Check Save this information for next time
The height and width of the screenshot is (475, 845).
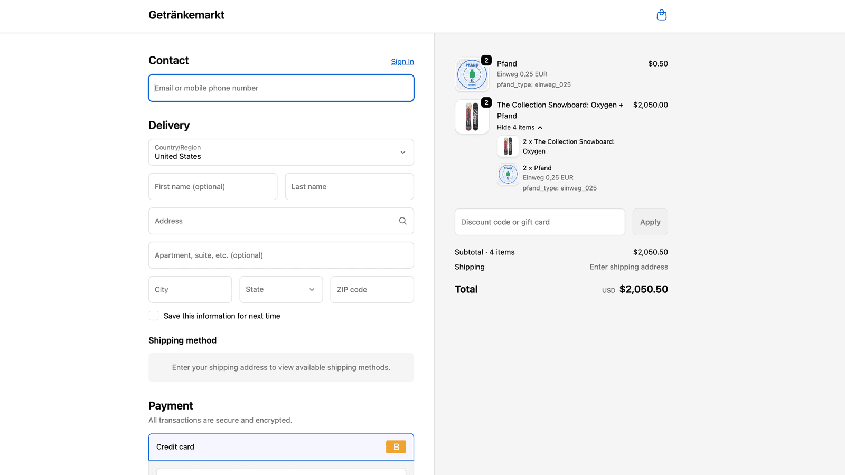tap(153, 315)
